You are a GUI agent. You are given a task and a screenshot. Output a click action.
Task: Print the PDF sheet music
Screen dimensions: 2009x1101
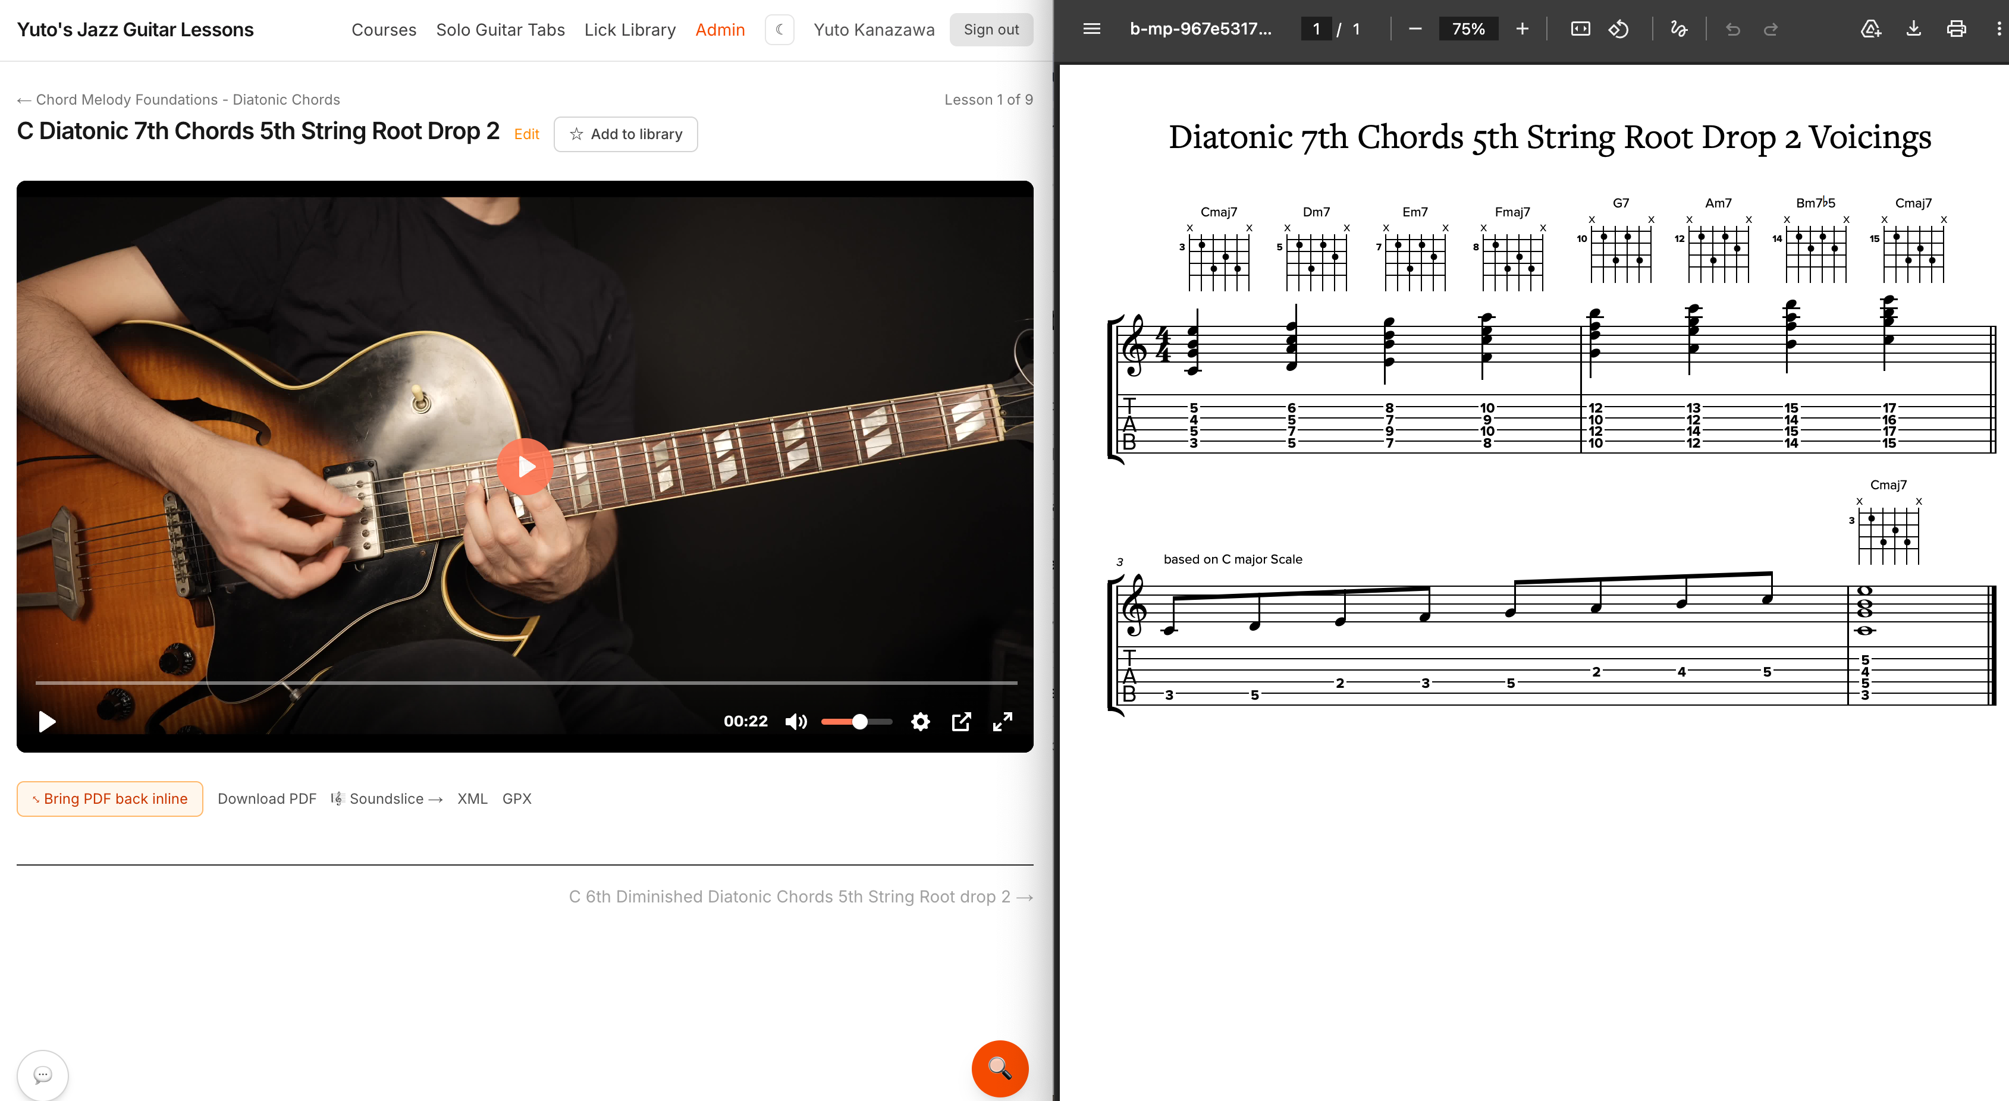(1956, 29)
